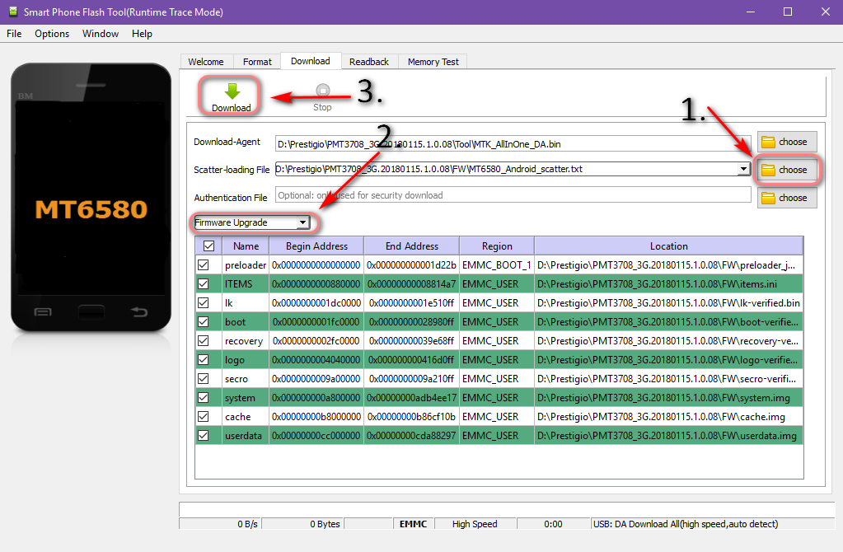This screenshot has width=843, height=552.
Task: Choose Download-Agent file via folder button
Action: (x=787, y=142)
